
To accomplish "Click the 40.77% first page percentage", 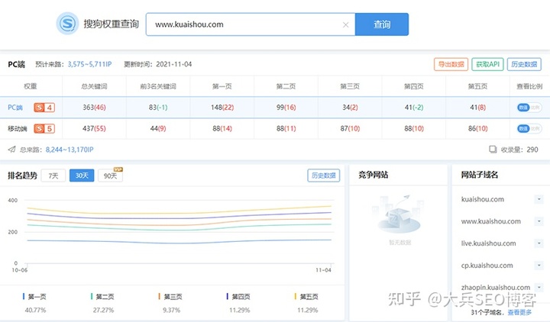I will point(35,310).
